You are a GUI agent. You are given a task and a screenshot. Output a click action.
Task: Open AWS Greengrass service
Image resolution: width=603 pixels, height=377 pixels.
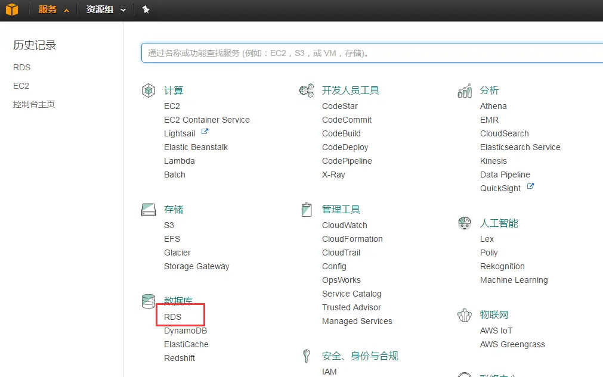512,345
